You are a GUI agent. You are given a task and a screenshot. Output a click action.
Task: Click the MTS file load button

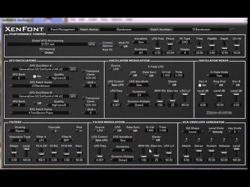[92, 44]
